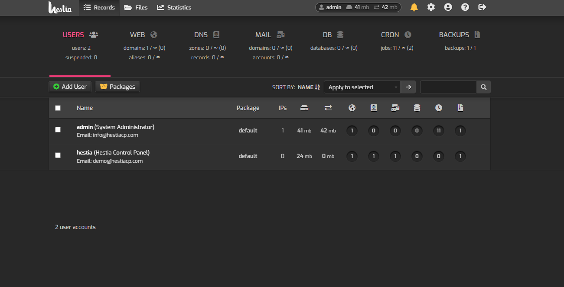The width and height of the screenshot is (564, 287).
Task: Open the Statistics menu
Action: pos(174,7)
